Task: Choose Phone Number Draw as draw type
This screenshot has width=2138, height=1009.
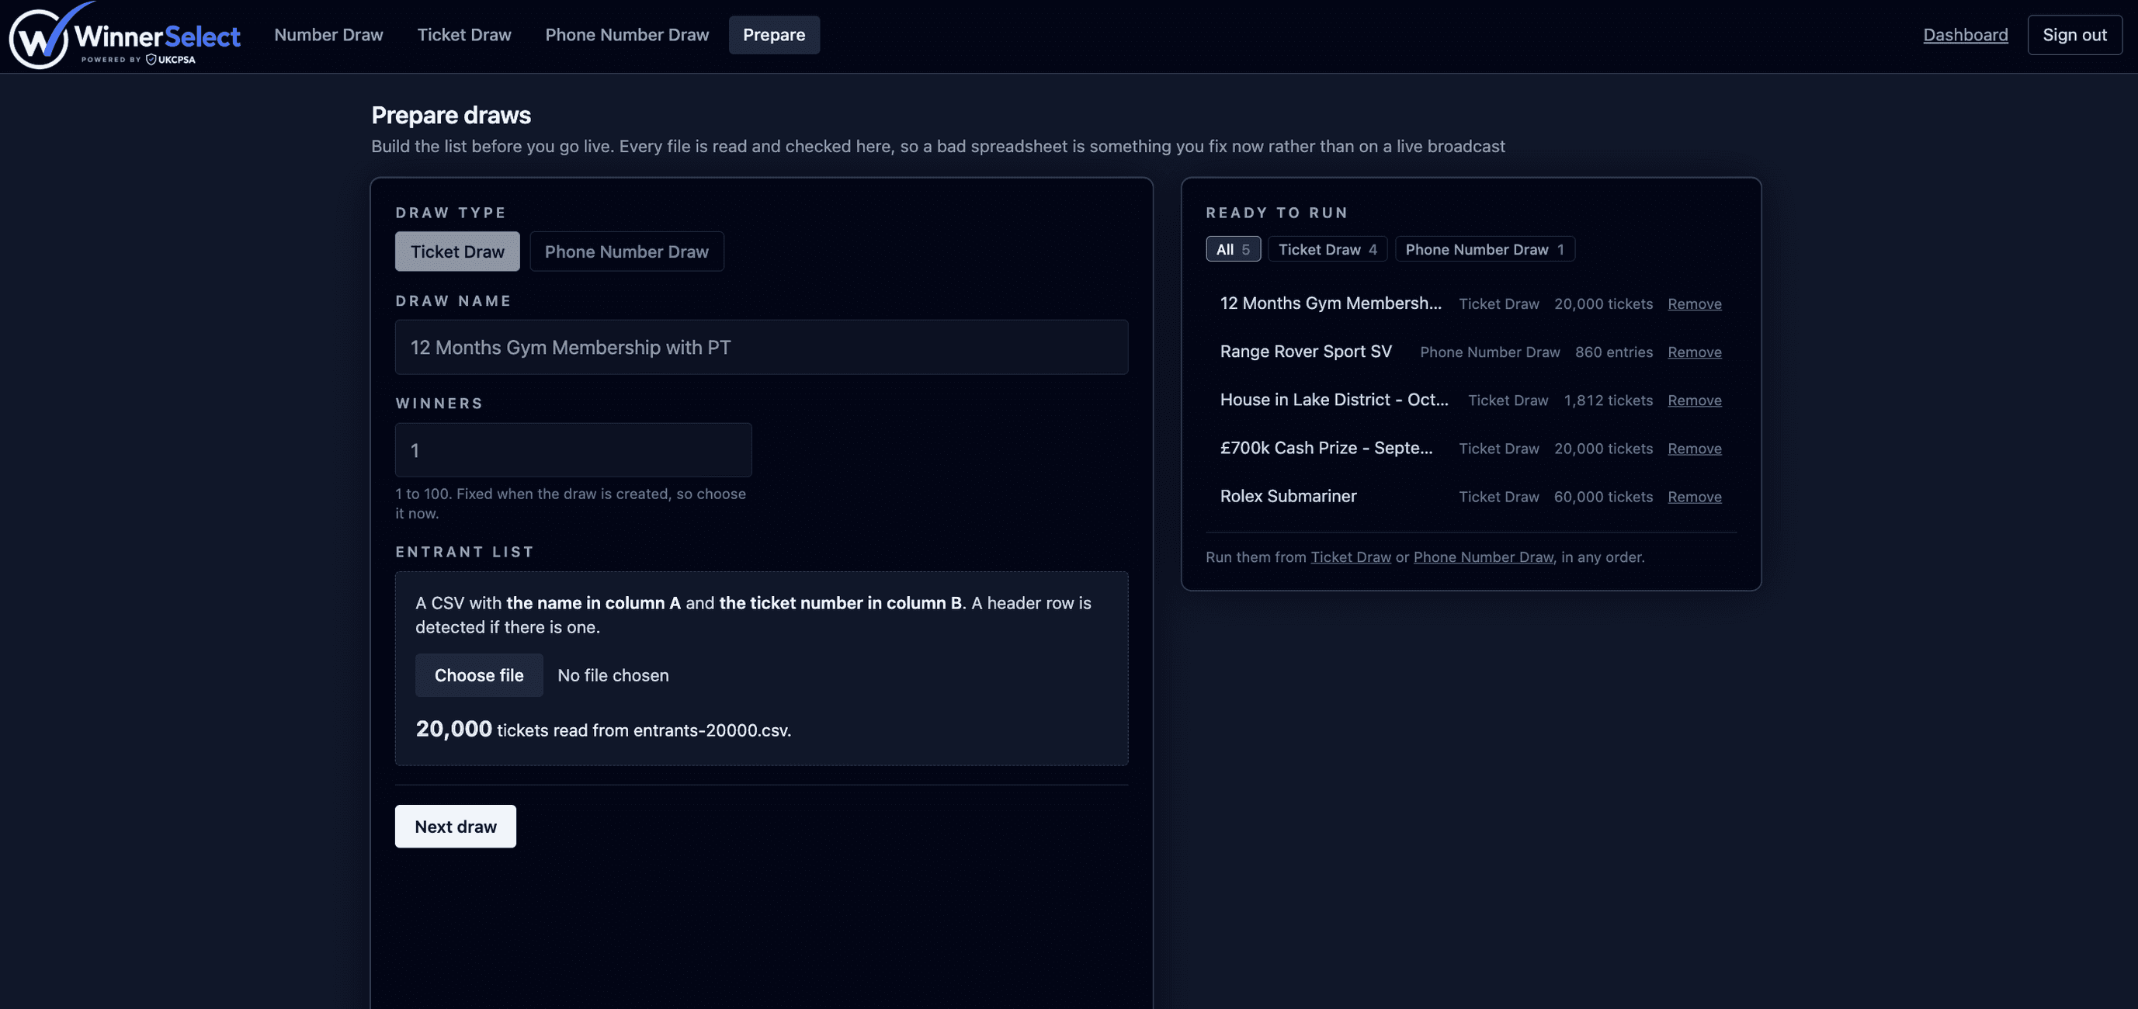Action: pyautogui.click(x=626, y=251)
